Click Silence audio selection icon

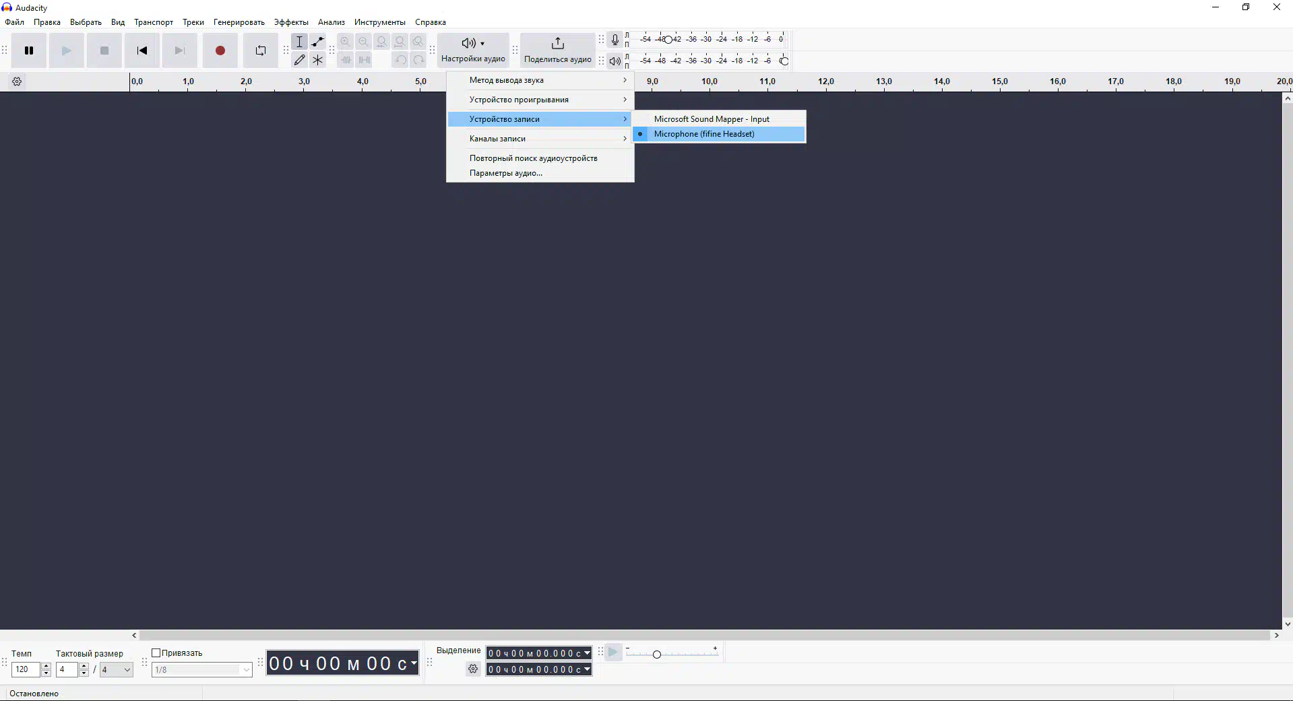364,60
